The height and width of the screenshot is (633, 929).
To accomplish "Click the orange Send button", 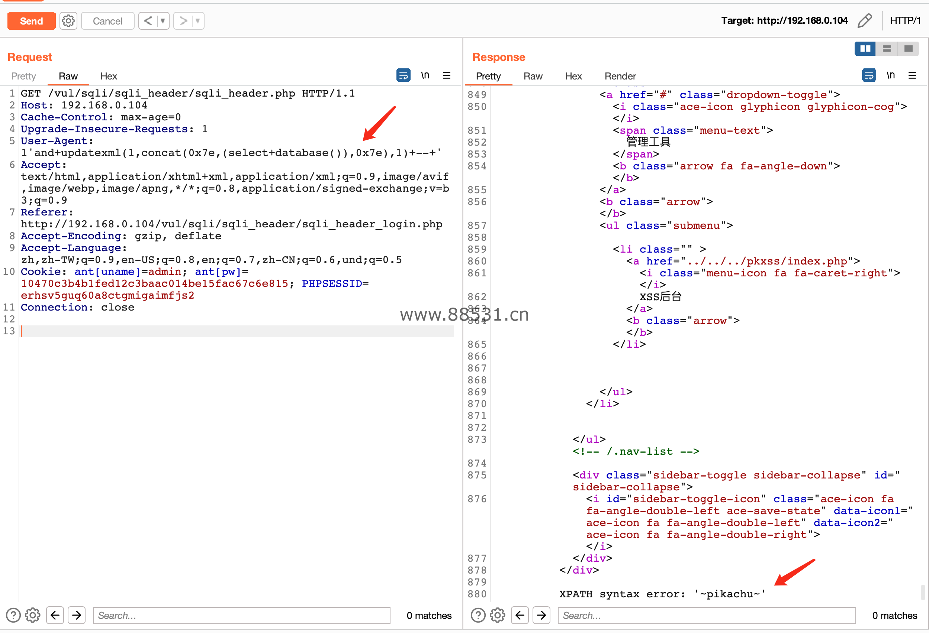I will pos(31,21).
